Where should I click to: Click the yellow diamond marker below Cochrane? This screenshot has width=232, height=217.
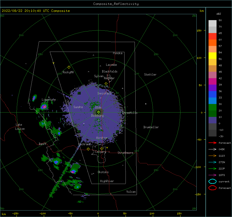(x=88, y=149)
